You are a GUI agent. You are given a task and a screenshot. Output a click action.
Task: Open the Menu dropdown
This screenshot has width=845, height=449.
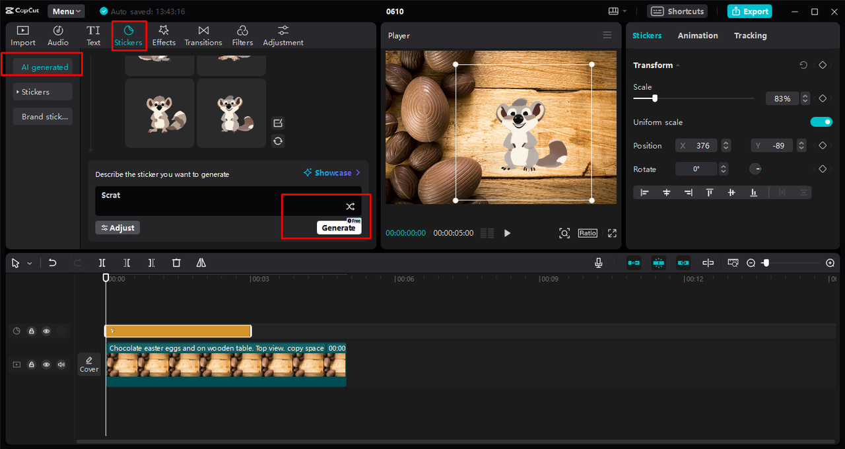[66, 11]
